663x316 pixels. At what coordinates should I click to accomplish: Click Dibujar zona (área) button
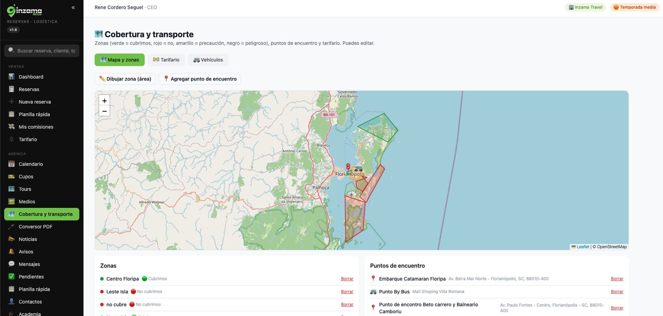tap(125, 79)
